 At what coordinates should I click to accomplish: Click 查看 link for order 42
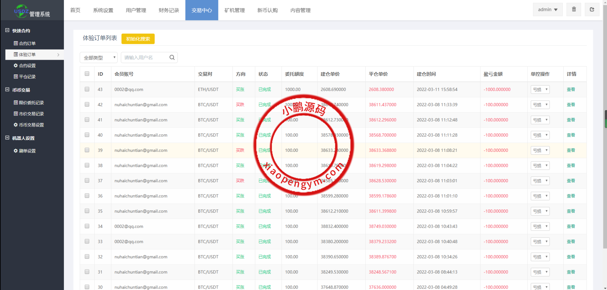pyautogui.click(x=571, y=105)
